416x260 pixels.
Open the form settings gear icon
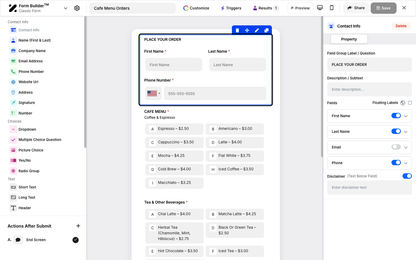(77, 8)
